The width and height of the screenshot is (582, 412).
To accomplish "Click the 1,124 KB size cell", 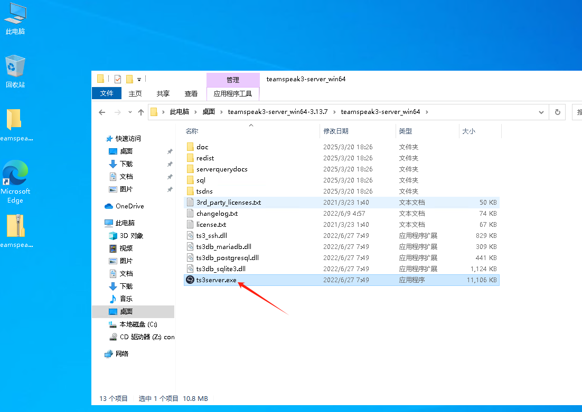I will (483, 269).
